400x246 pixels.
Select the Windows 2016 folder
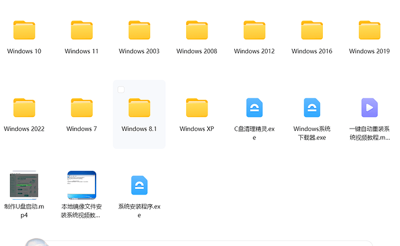click(312, 31)
